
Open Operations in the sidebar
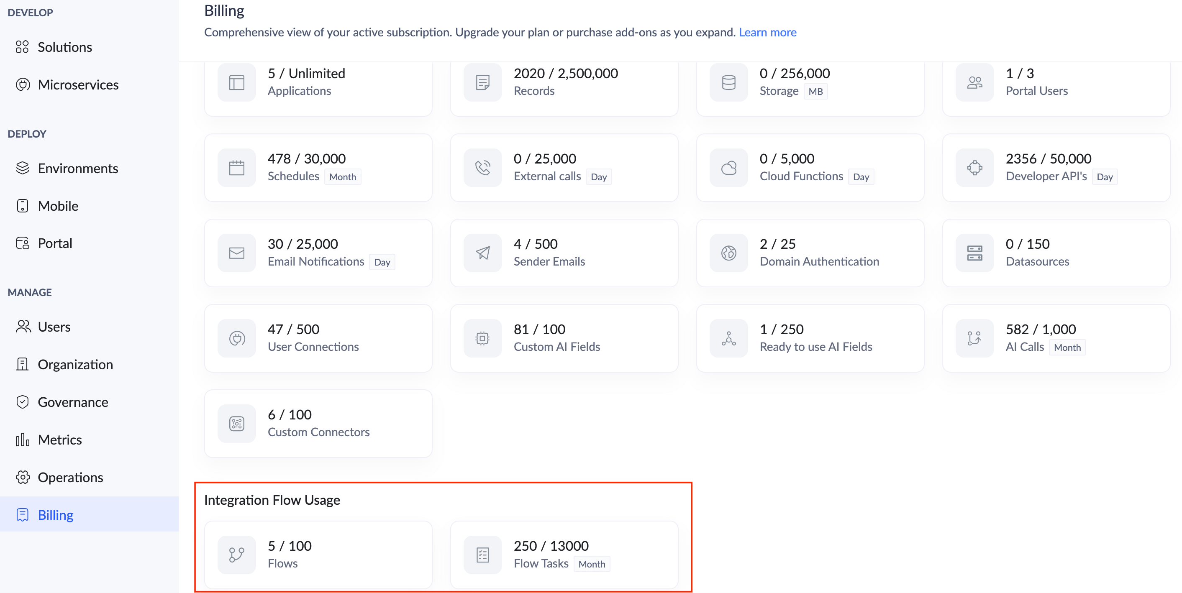[x=70, y=477]
